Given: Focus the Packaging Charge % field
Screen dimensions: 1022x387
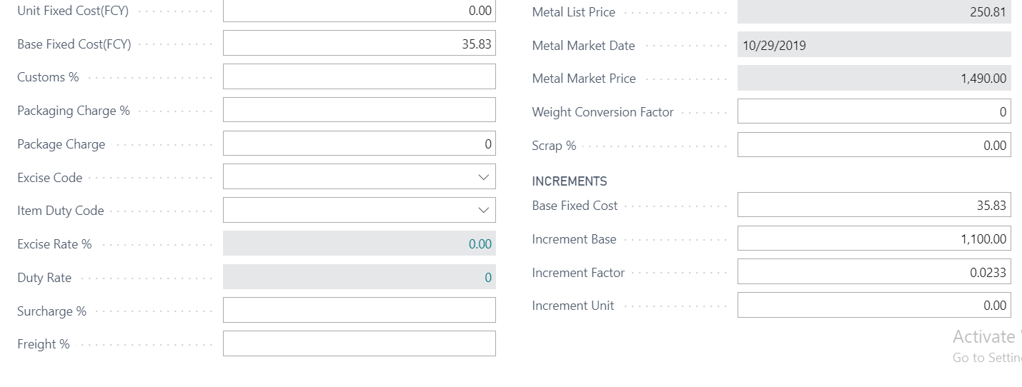Looking at the screenshot, I should (x=359, y=110).
